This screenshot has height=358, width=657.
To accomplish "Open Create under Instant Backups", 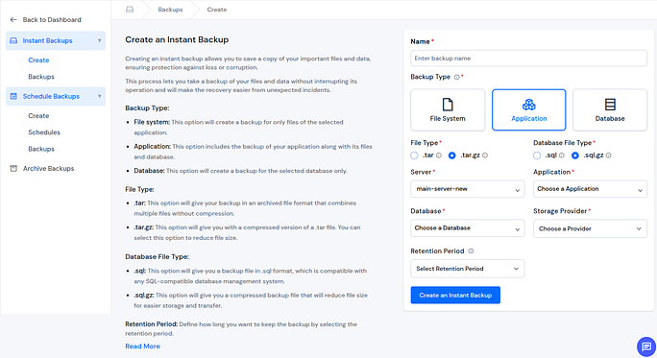I will tap(38, 60).
